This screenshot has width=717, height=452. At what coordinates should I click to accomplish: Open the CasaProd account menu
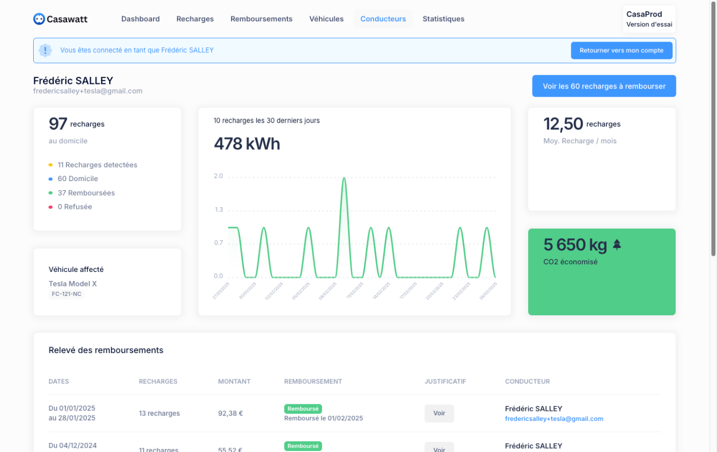[649, 19]
